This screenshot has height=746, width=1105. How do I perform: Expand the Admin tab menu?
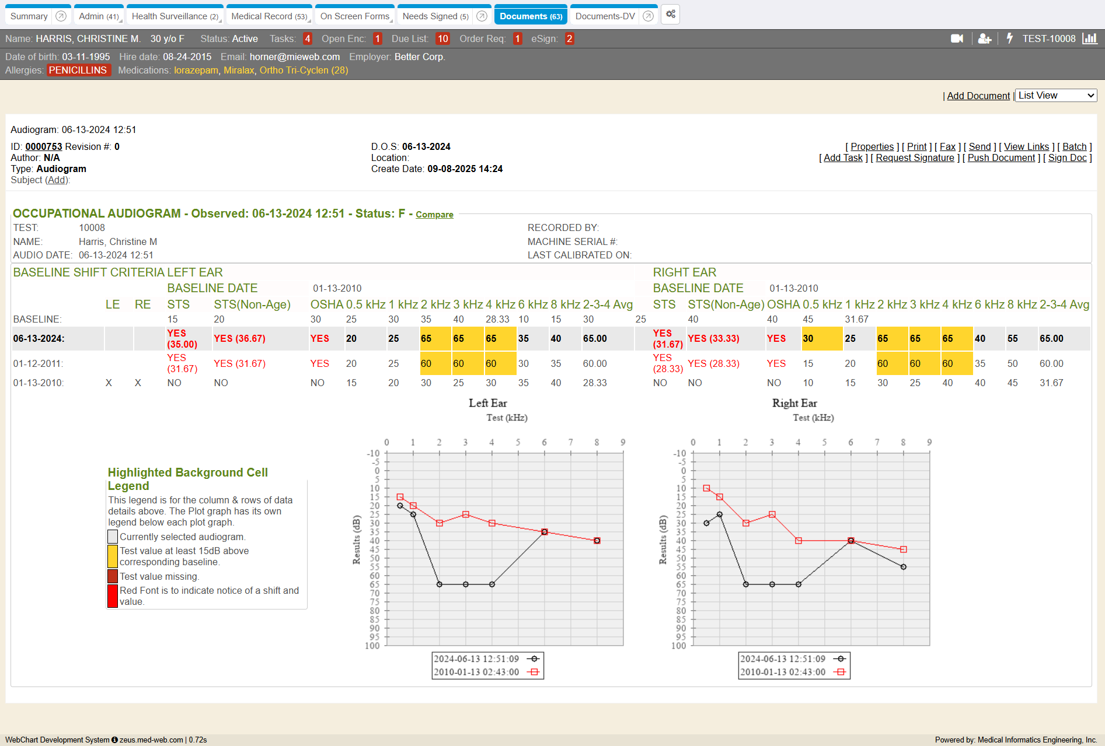click(x=121, y=20)
